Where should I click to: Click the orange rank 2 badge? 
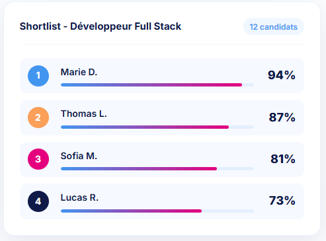pyautogui.click(x=38, y=118)
